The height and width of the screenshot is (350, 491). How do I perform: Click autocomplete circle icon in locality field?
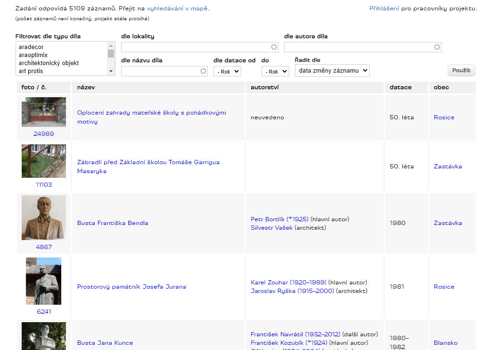click(x=274, y=47)
